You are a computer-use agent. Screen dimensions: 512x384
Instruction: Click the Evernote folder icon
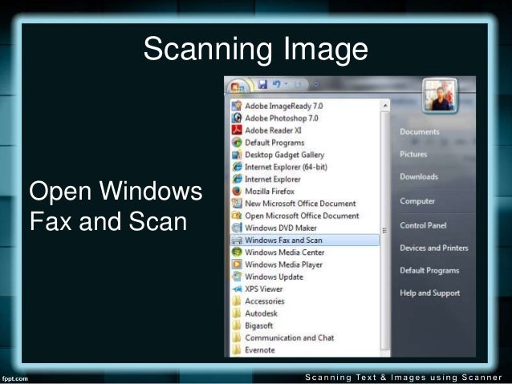[237, 350]
